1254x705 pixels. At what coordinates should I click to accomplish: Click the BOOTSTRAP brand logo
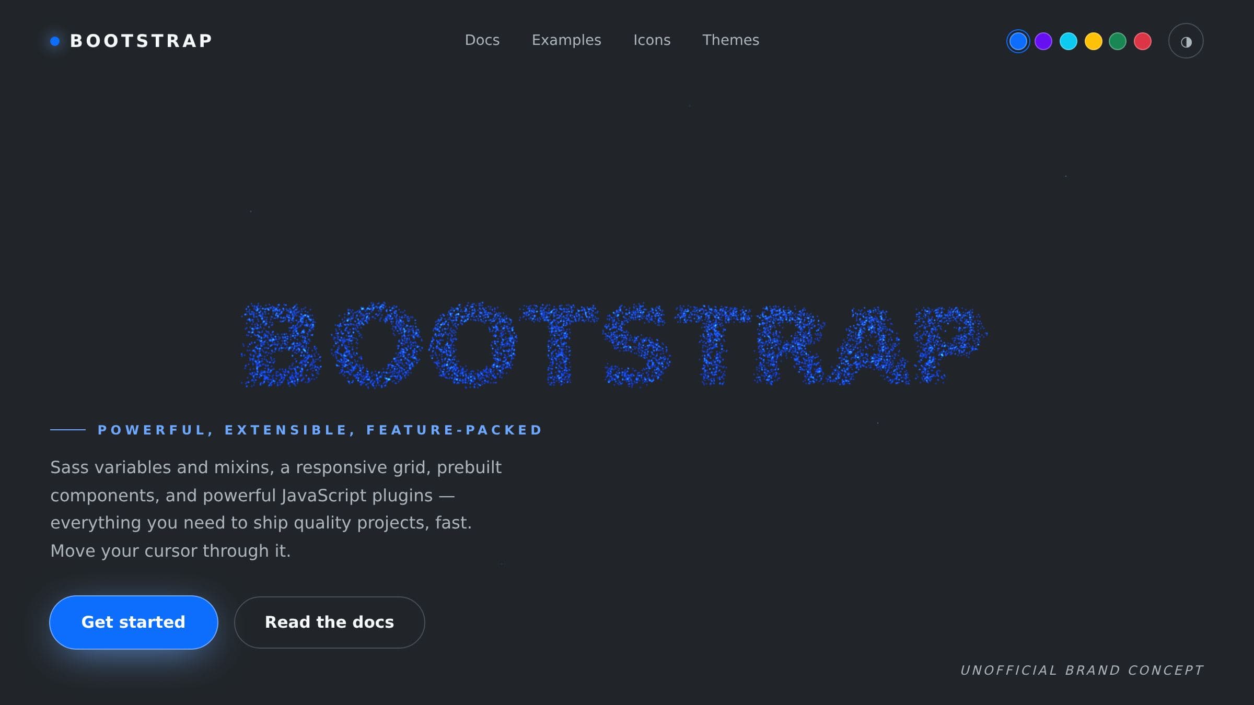click(131, 41)
